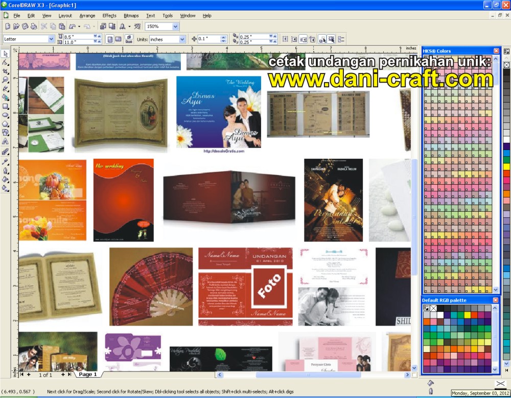This screenshot has height=398, width=511.
Task: Click the New document icon
Action: pos(8,27)
